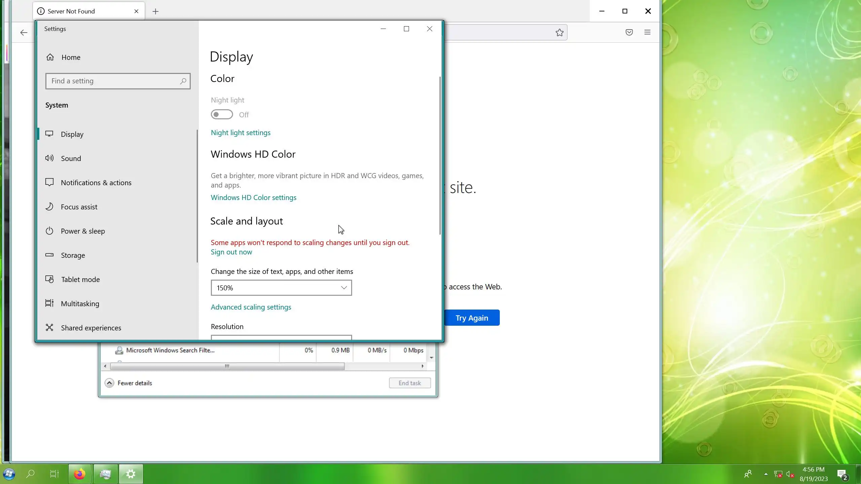Open the 150% scaling dropdown
861x484 pixels.
pyautogui.click(x=281, y=288)
